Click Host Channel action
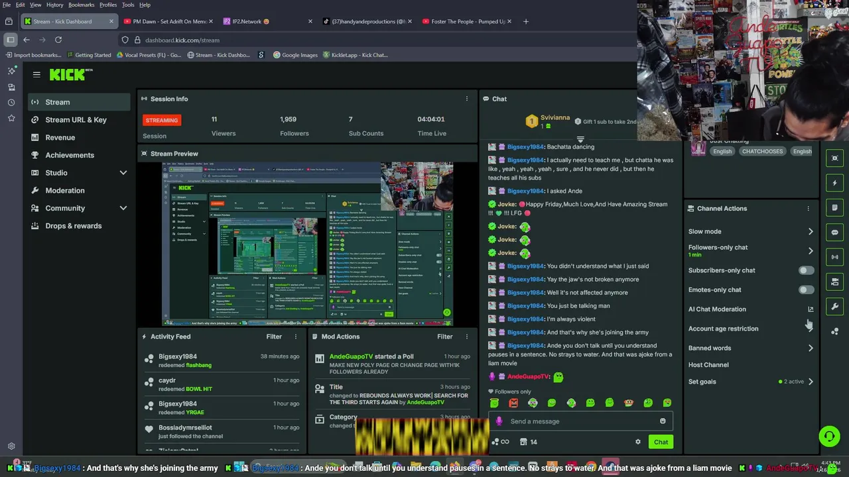The height and width of the screenshot is (477, 849). pos(708,365)
